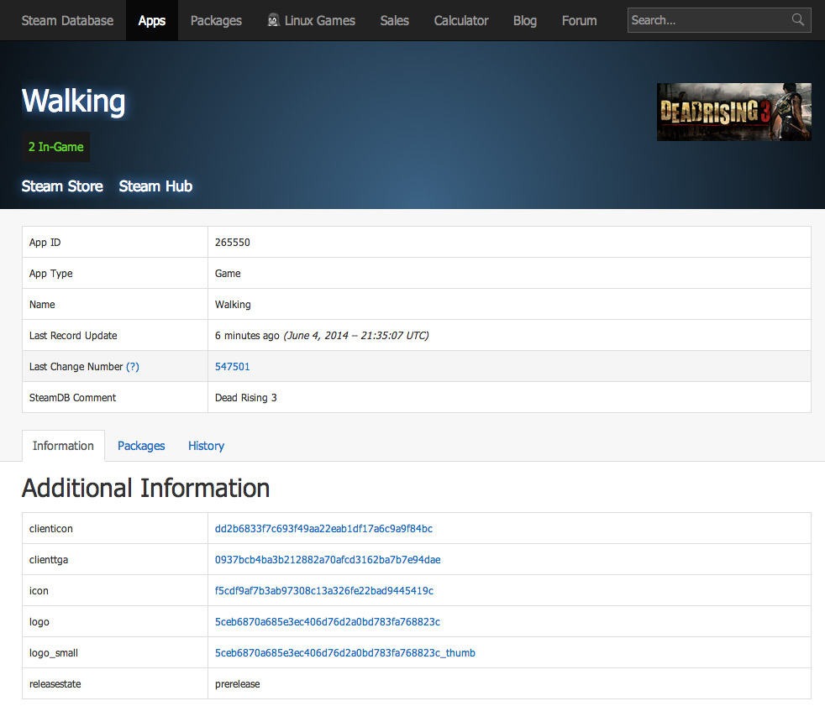Open the Steam Hub link

[155, 186]
